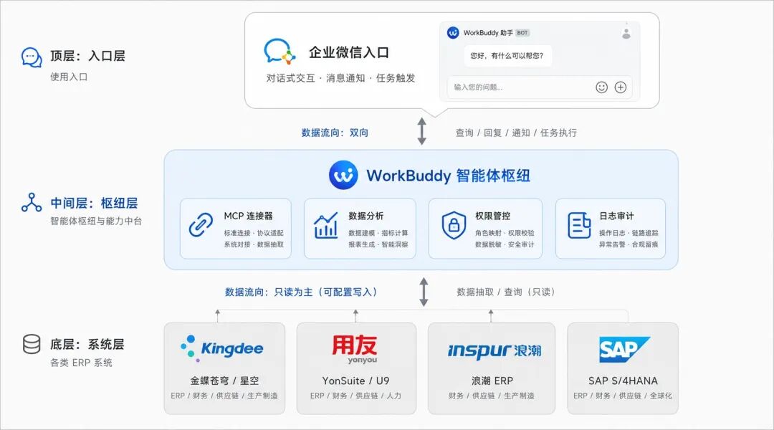This screenshot has height=430, width=774.
Task: Click the label 数据流向：双向
Action: pyautogui.click(x=335, y=133)
